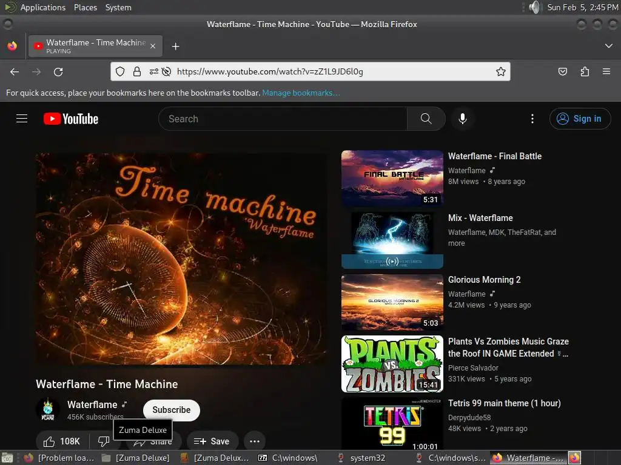Go back to the previous page
Screen dimensions: 621x465
(15, 71)
